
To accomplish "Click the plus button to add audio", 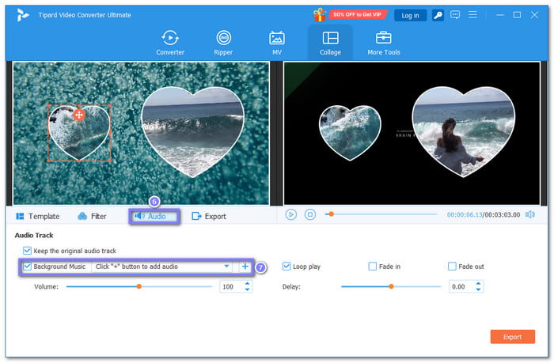I will [x=245, y=267].
